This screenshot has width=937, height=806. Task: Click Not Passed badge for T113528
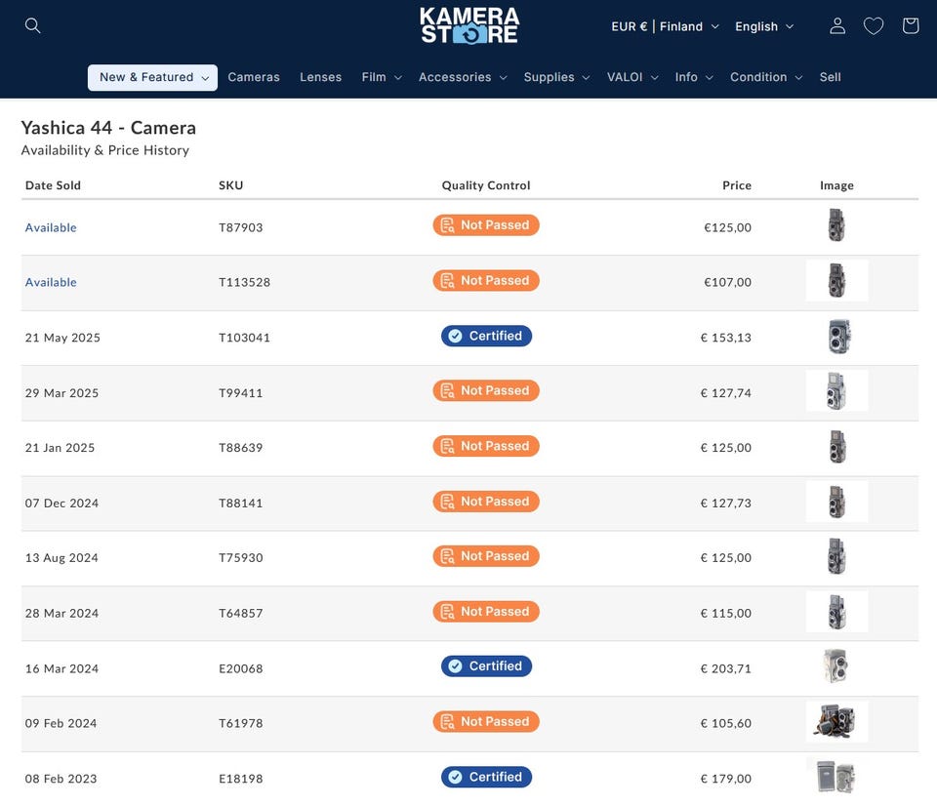tap(486, 280)
